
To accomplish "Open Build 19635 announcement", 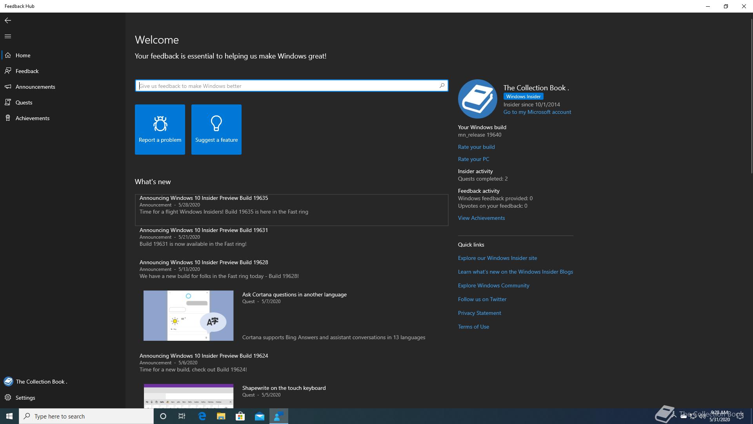I will [291, 210].
